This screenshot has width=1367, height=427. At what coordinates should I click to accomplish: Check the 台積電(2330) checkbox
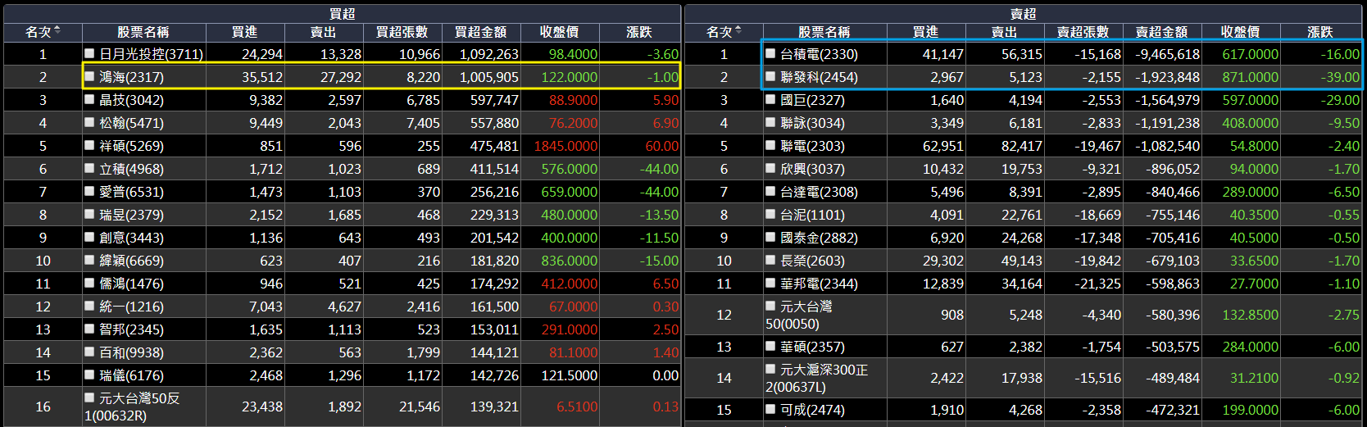click(770, 53)
